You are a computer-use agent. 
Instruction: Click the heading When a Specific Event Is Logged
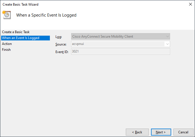click(46, 15)
